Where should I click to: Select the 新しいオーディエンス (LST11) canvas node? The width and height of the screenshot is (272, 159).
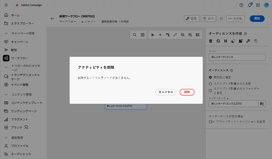(125, 106)
